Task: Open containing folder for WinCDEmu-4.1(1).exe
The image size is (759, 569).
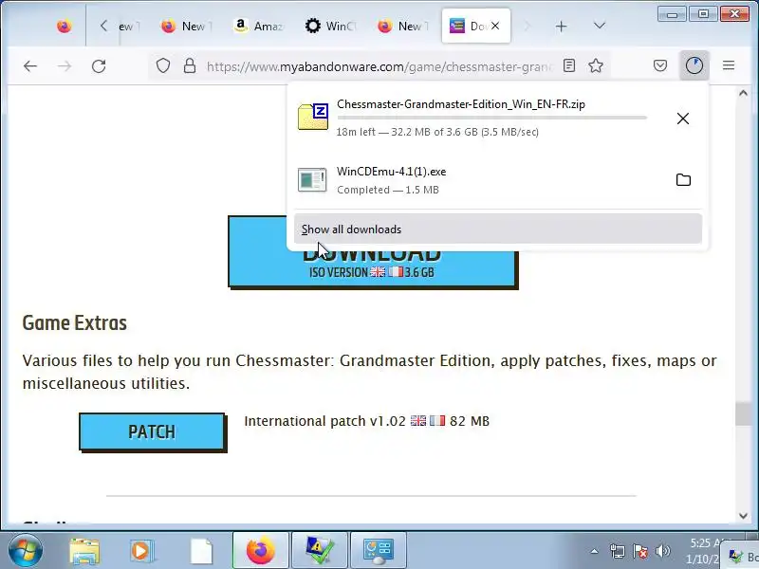Action: coord(683,180)
